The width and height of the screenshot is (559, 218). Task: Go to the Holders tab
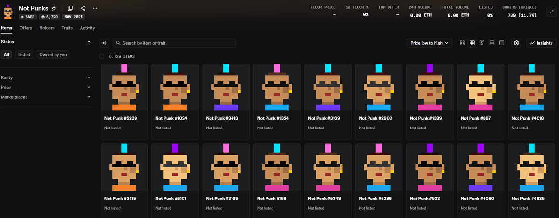[x=47, y=28]
